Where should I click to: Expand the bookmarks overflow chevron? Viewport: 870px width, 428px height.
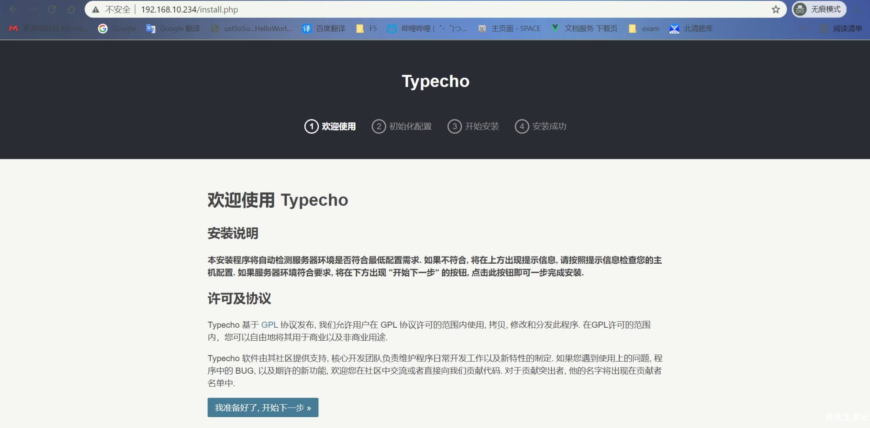(x=803, y=28)
